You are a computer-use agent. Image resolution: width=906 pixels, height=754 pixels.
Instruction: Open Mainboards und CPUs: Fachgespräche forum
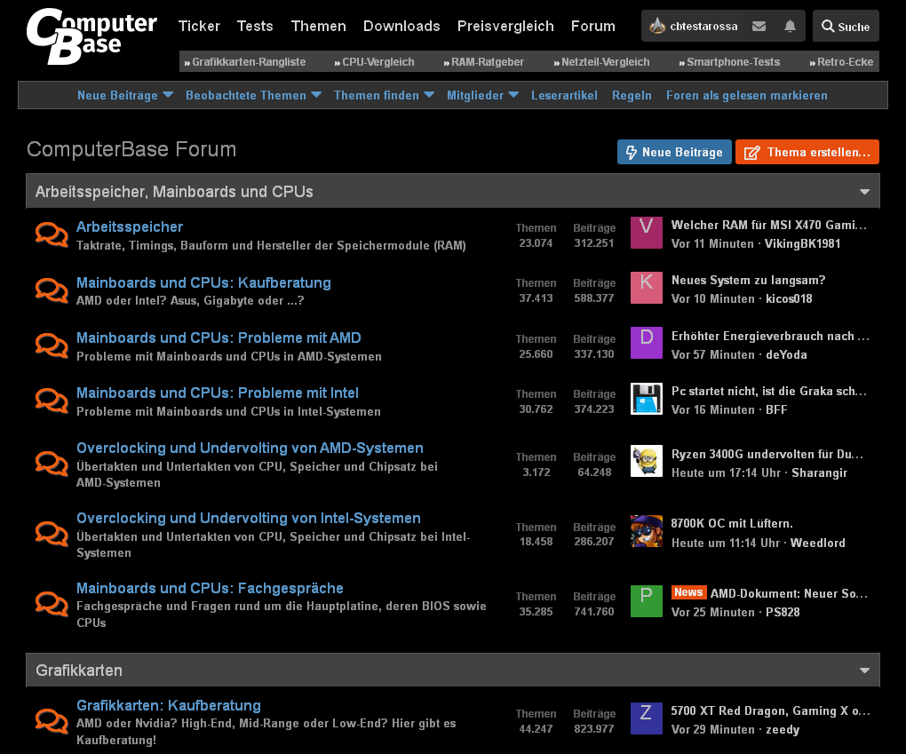pyautogui.click(x=210, y=588)
